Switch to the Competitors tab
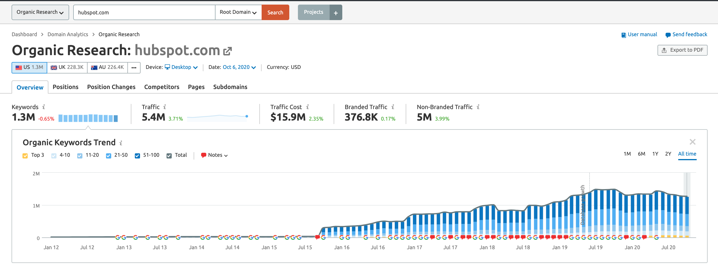This screenshot has height=267, width=718. [x=162, y=87]
